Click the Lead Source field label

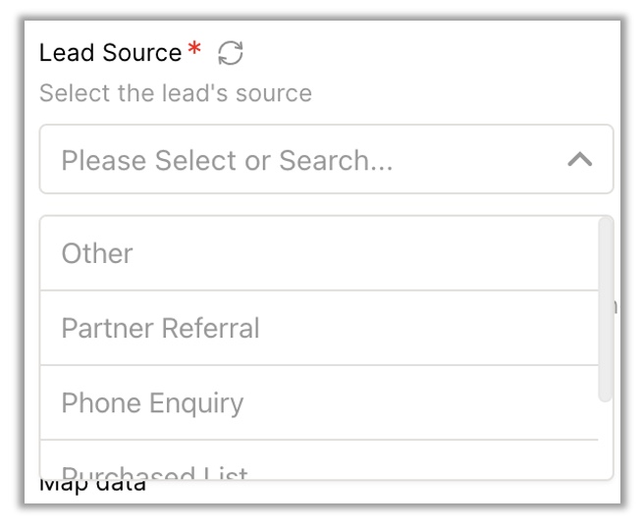tap(110, 53)
